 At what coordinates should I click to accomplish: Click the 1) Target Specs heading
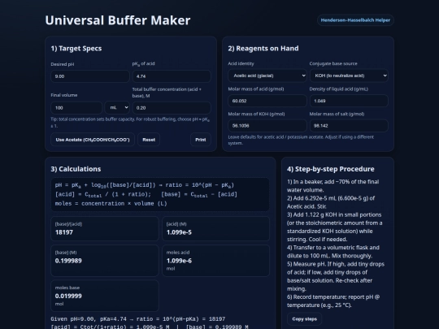pyautogui.click(x=76, y=49)
